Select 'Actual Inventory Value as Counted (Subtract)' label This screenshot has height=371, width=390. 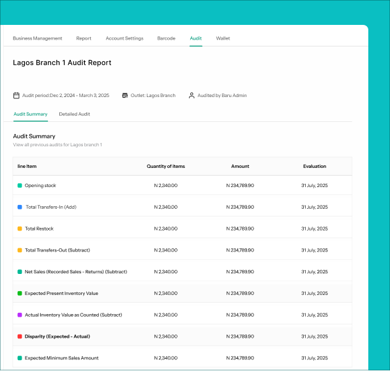[73, 315]
